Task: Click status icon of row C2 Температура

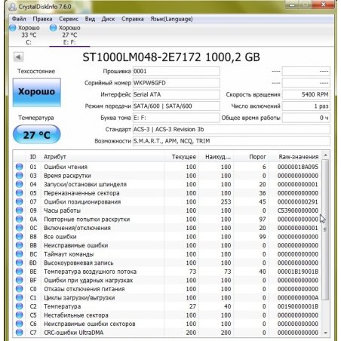Action: tap(20, 306)
